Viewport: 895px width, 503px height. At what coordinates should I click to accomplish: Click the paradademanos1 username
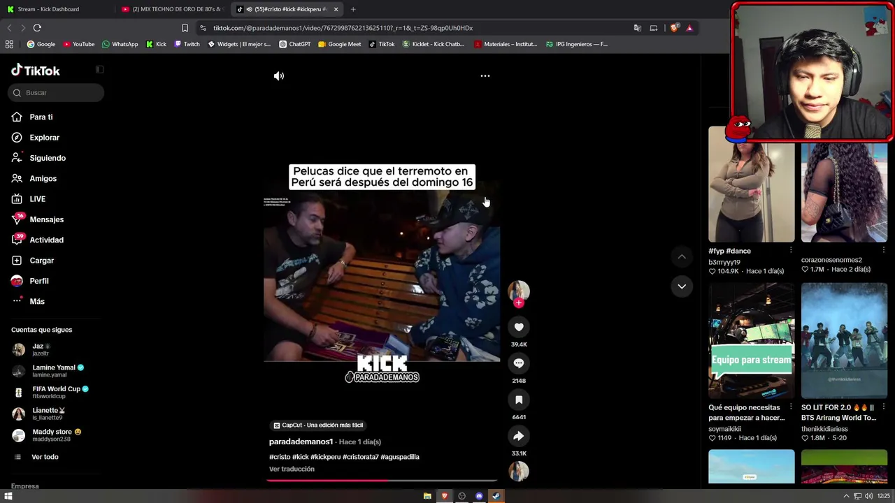pos(301,442)
